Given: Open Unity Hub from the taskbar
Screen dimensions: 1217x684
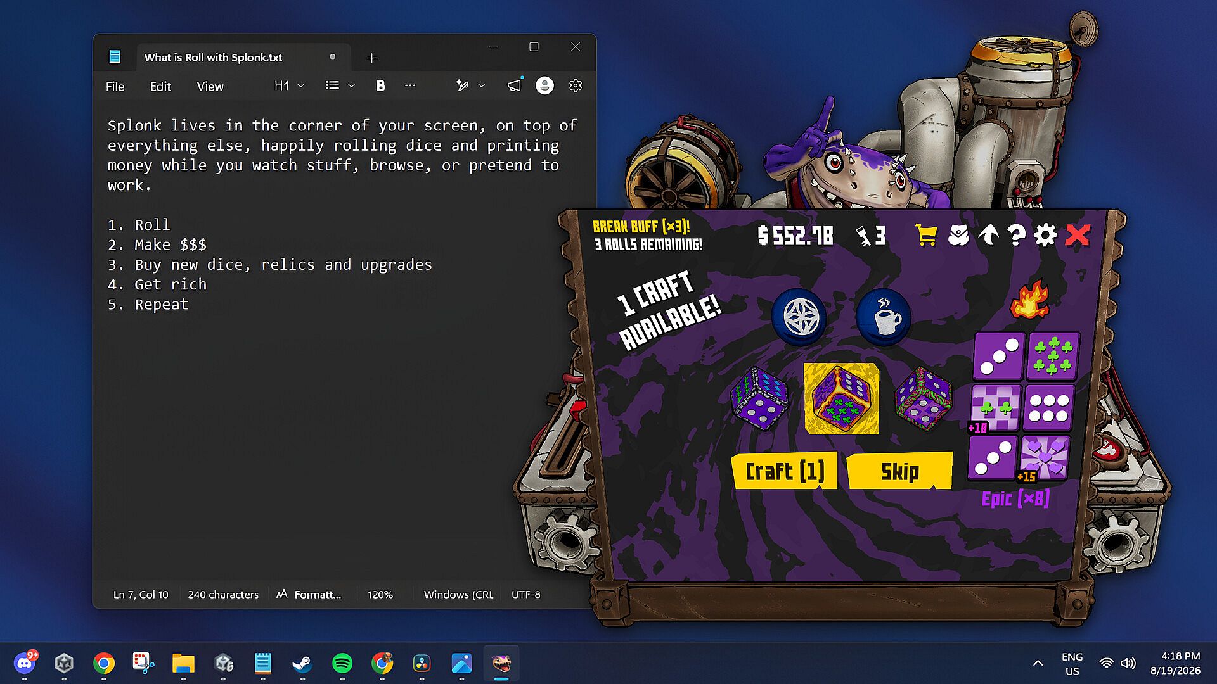Looking at the screenshot, I should point(64,663).
